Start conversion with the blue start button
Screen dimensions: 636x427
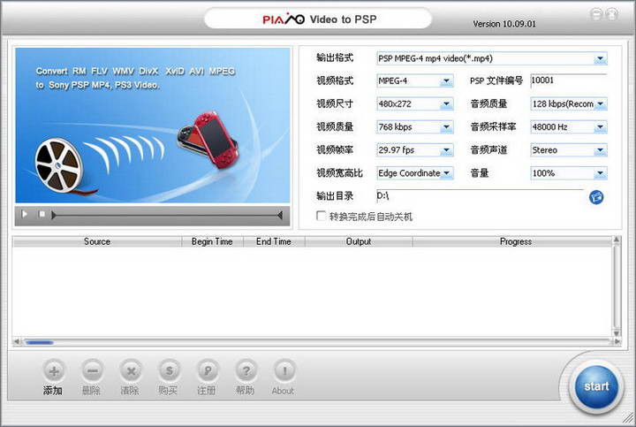click(x=596, y=386)
